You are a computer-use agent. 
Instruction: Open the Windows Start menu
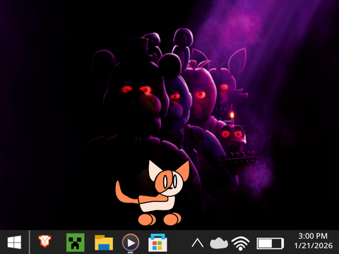[14, 243]
